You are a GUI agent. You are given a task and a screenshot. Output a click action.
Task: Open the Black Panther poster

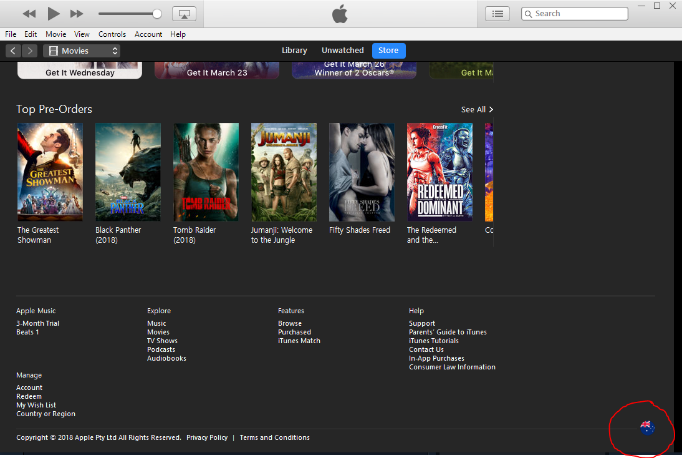point(128,172)
